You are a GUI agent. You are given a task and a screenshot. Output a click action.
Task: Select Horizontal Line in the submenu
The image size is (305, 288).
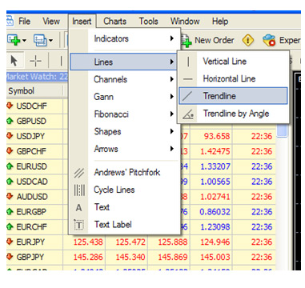(x=233, y=79)
